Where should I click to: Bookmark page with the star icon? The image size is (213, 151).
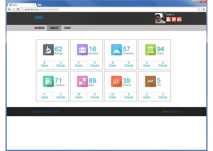(x=199, y=9)
